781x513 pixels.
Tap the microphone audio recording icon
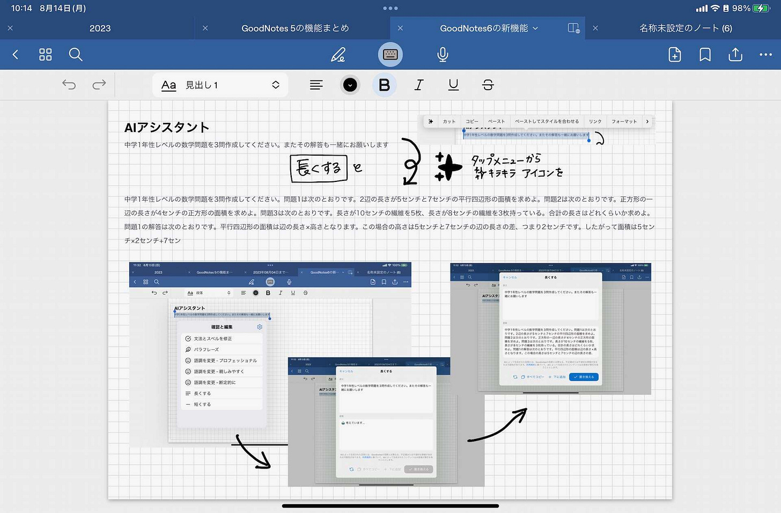[x=443, y=54]
